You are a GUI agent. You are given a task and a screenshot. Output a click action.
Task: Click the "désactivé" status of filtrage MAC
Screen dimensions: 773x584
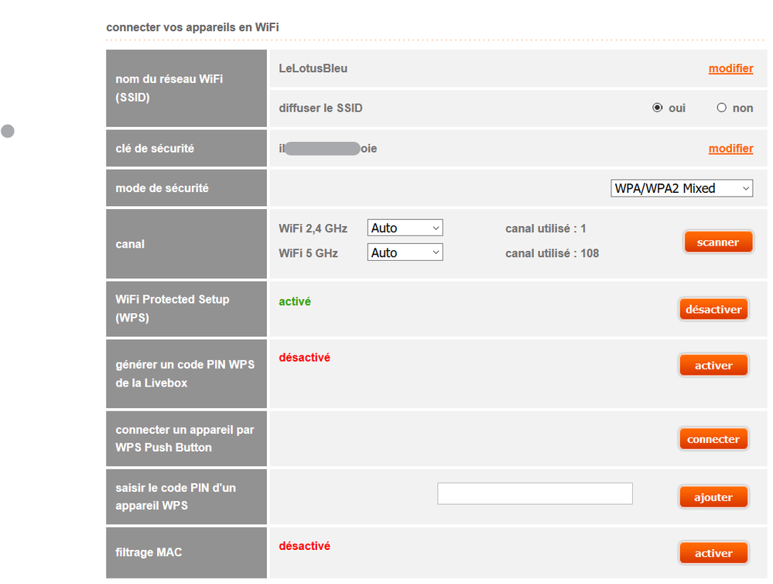point(304,545)
